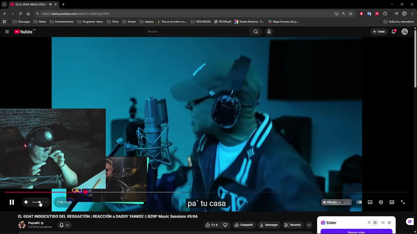Click the Descargar download button
The height and width of the screenshot is (234, 417).
[x=269, y=225]
